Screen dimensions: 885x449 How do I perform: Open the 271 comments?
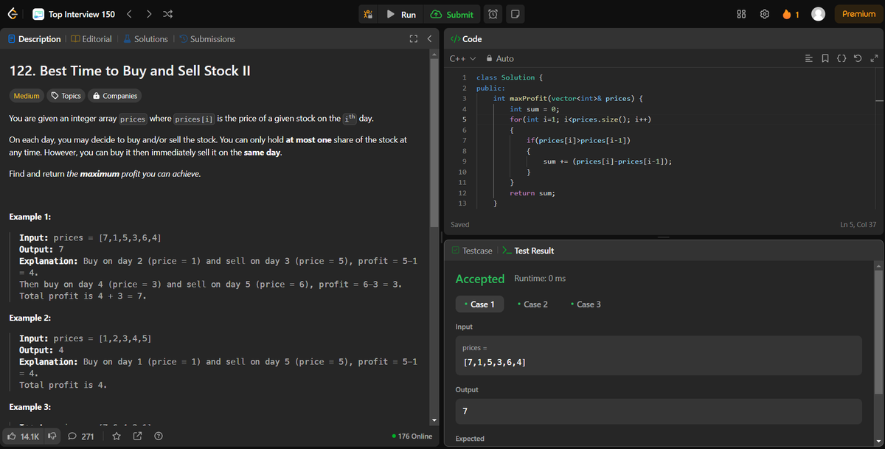80,436
